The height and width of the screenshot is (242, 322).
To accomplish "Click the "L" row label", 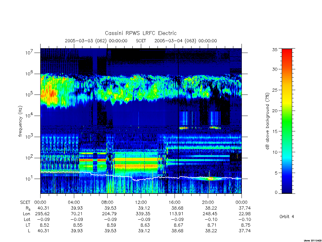I will pos(29,231).
